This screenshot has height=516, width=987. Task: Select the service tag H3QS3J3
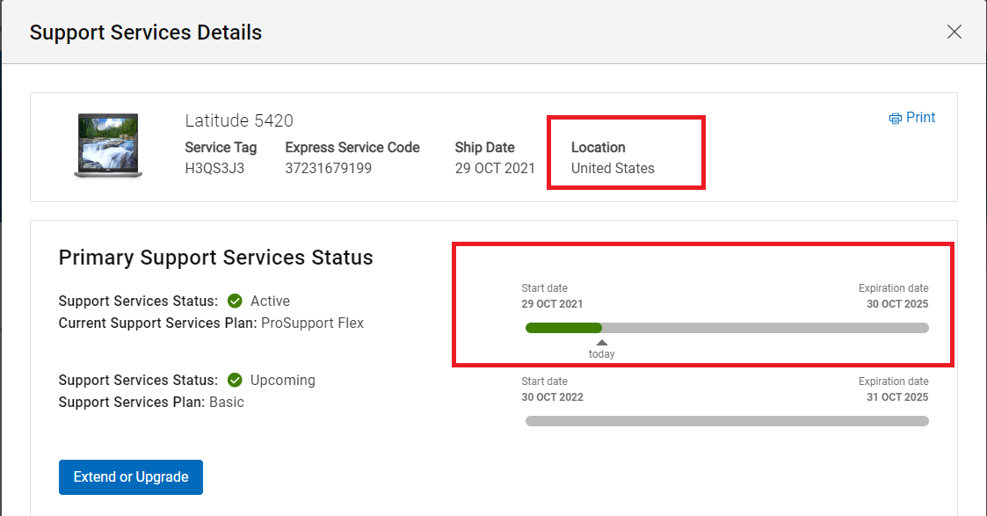pyautogui.click(x=214, y=168)
